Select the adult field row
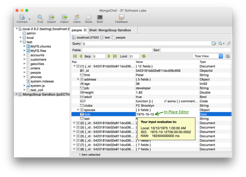 tap(151, 97)
